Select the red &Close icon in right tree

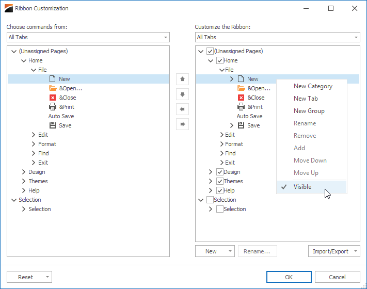tap(241, 98)
